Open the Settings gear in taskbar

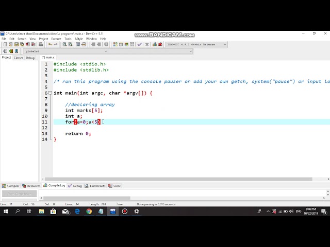point(137,211)
